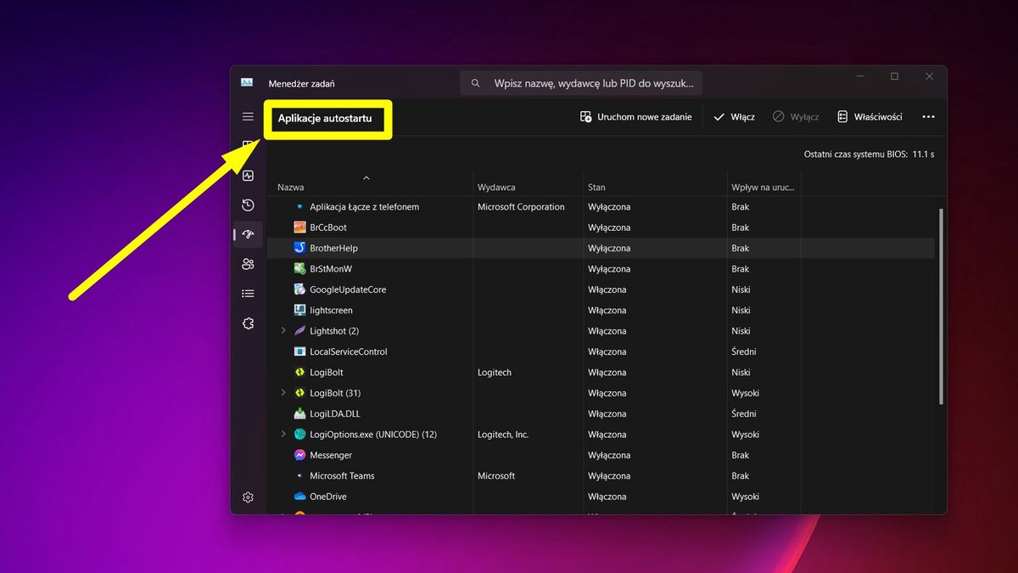Open the Processes page in the sidebar
Image resolution: width=1018 pixels, height=573 pixels.
[248, 145]
